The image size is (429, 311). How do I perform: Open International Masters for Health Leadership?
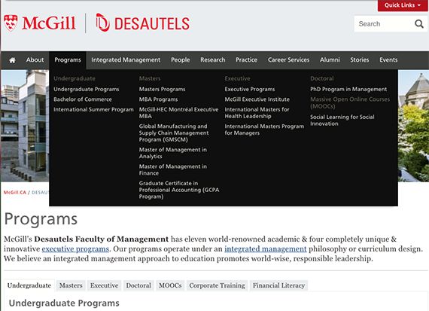(257, 113)
